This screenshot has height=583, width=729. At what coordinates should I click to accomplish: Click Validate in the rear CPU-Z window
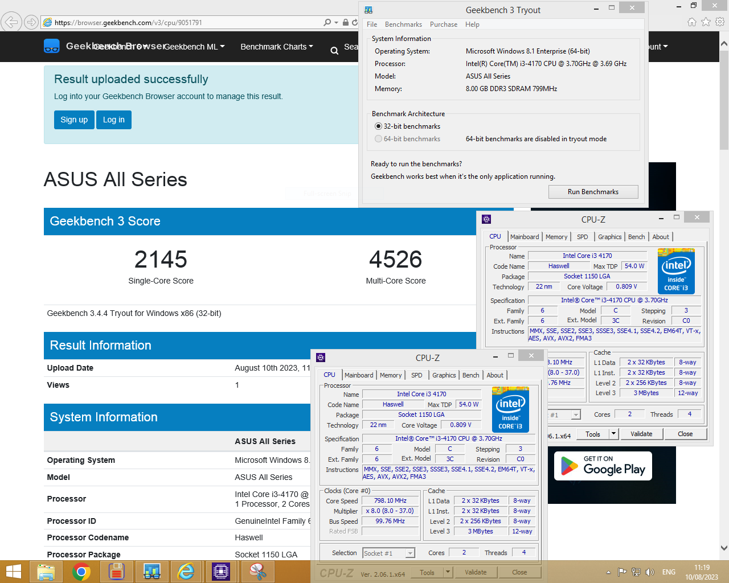[641, 434]
